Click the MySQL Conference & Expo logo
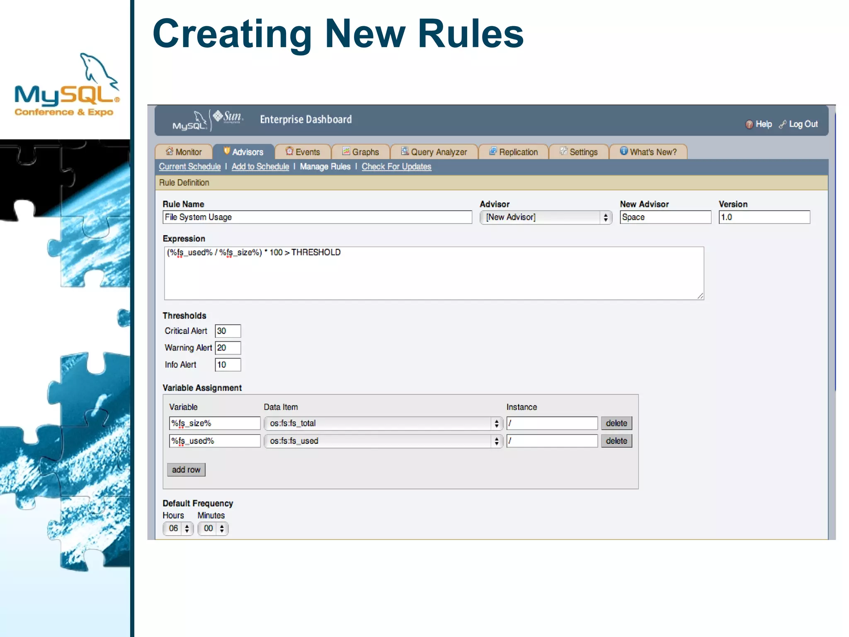The height and width of the screenshot is (637, 849). (67, 85)
